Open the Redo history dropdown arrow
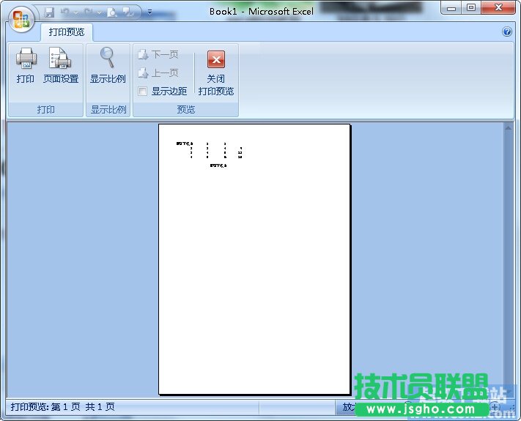The width and height of the screenshot is (521, 421). point(99,12)
